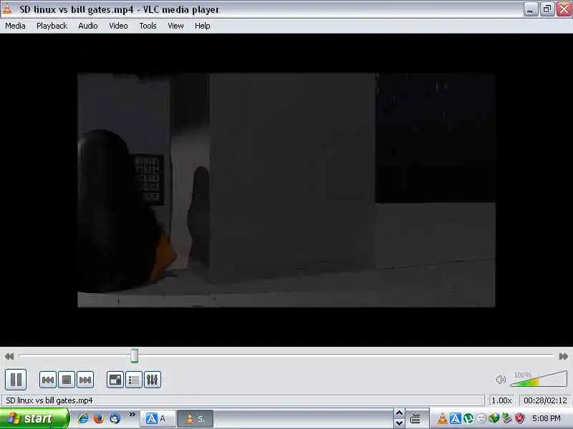
Task: Jump to the previous media item
Action: pos(48,380)
